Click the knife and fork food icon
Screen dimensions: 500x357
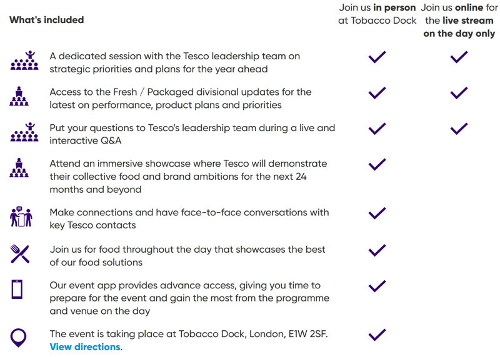click(x=20, y=254)
